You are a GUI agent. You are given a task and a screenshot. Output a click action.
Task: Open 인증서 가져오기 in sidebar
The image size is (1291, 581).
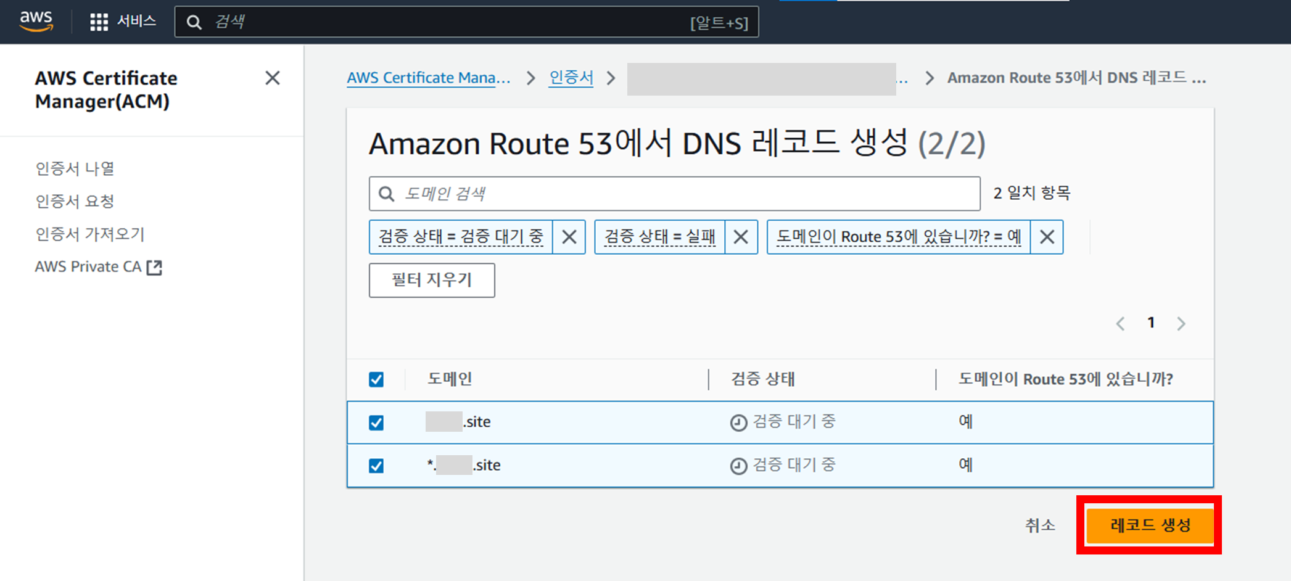point(90,234)
